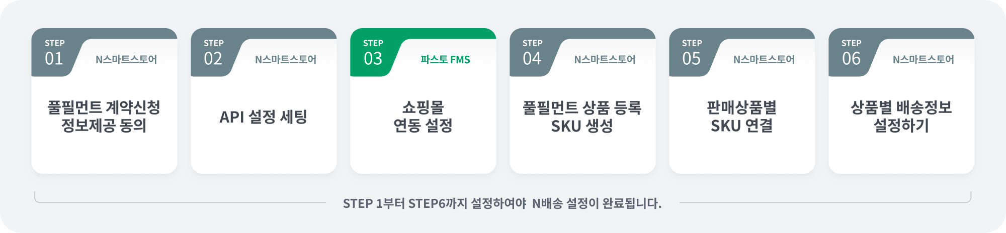Click the STEP 02 badge
The image size is (1006, 233).
coord(213,53)
